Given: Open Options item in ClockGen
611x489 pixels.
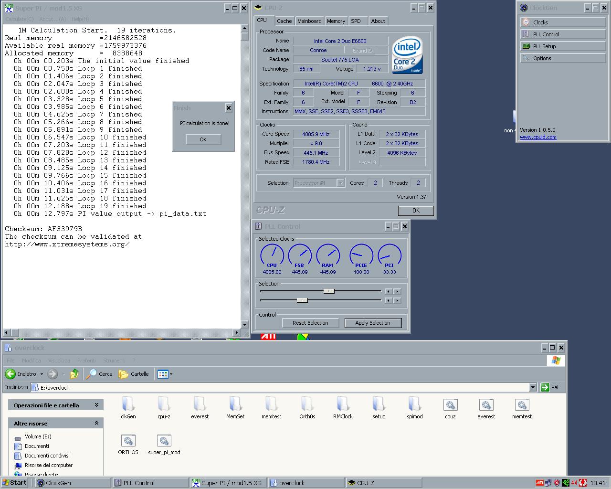Looking at the screenshot, I should pos(563,58).
